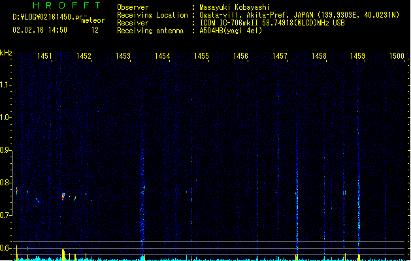Click the 1.1 frequency axis label

pos(5,85)
